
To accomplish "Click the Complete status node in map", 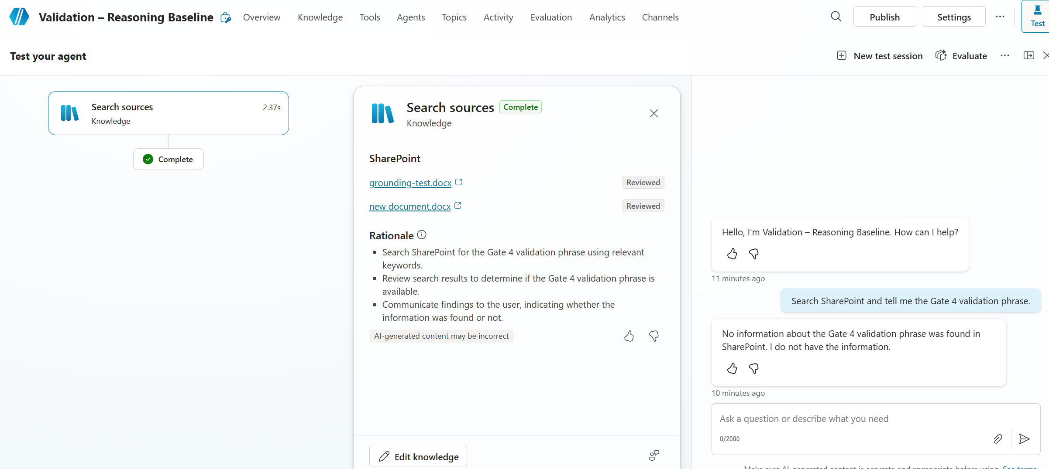I will (x=168, y=159).
